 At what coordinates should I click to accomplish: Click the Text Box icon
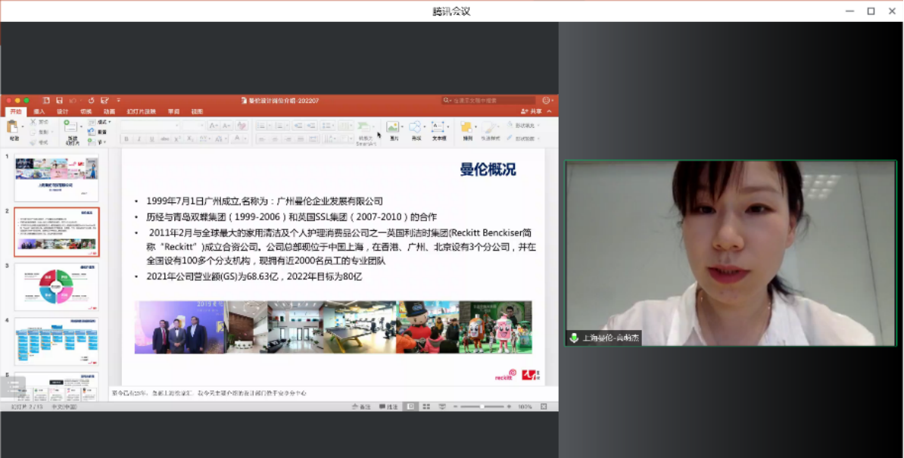[x=438, y=126]
